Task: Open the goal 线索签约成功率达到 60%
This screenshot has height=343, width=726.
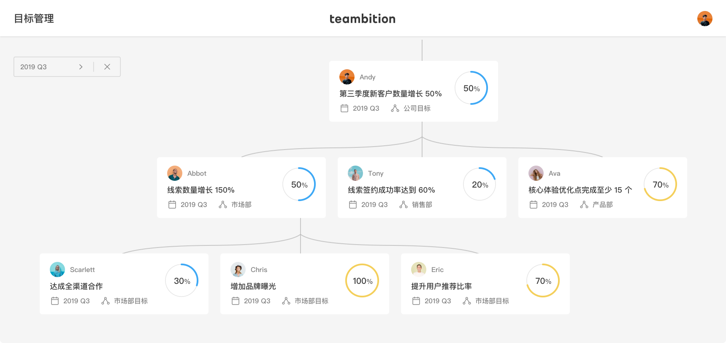Action: click(391, 190)
